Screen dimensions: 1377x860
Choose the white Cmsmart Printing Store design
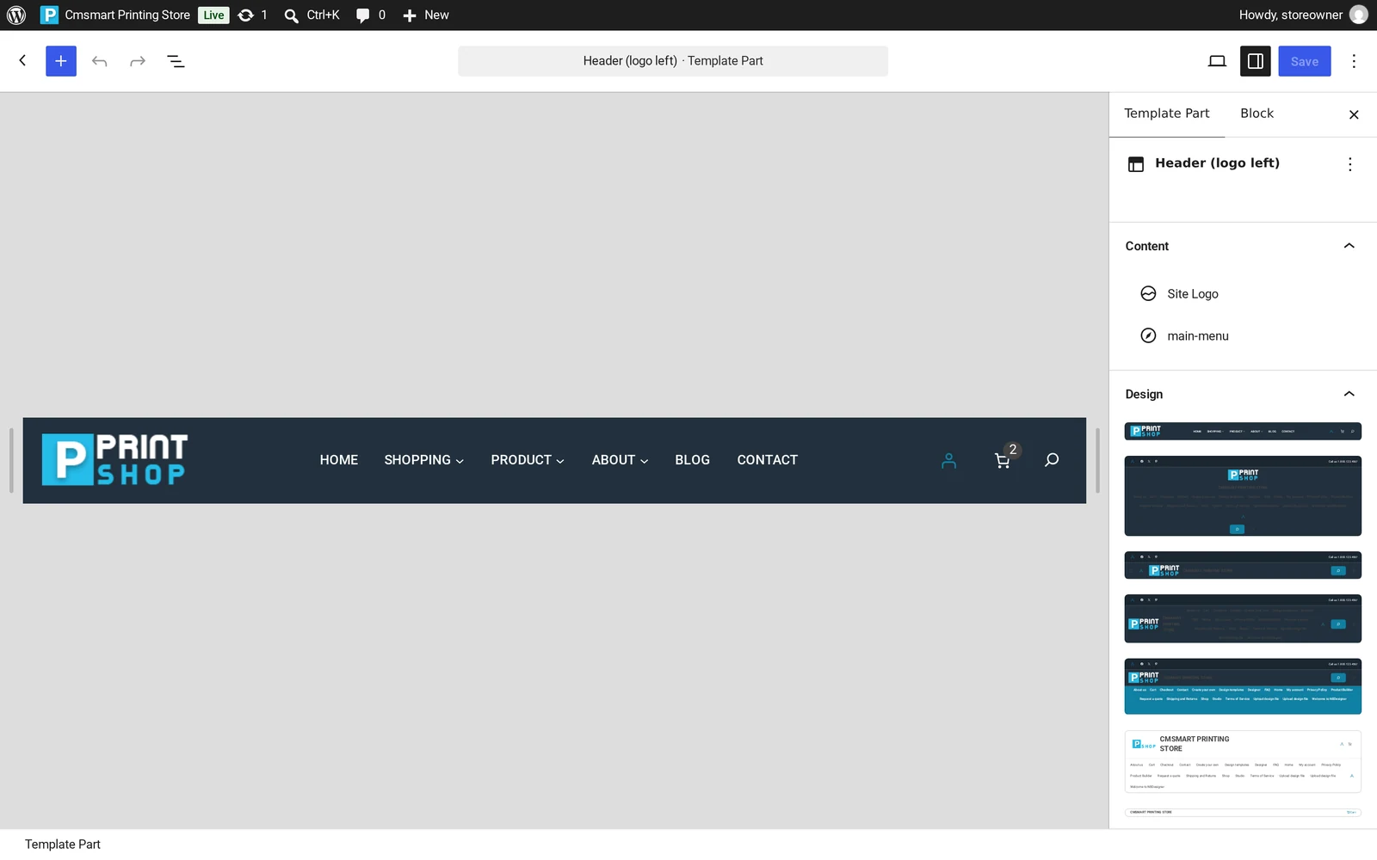pyautogui.click(x=1243, y=761)
